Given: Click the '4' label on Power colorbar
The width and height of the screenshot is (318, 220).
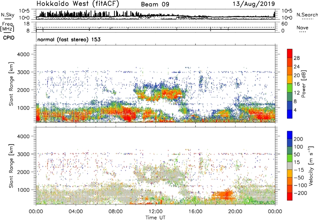Looking at the screenshot, I should (x=295, y=110).
